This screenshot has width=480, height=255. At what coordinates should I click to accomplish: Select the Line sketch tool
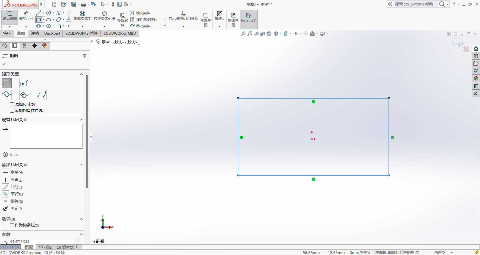coord(38,13)
